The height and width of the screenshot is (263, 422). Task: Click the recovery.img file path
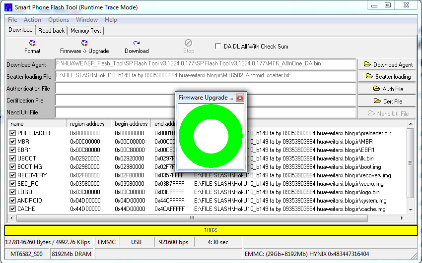pyautogui.click(x=292, y=175)
